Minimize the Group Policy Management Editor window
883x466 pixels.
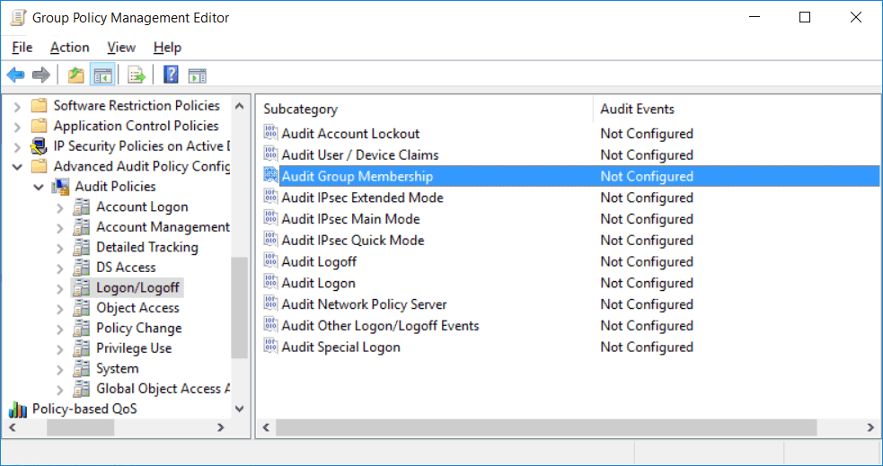755,17
